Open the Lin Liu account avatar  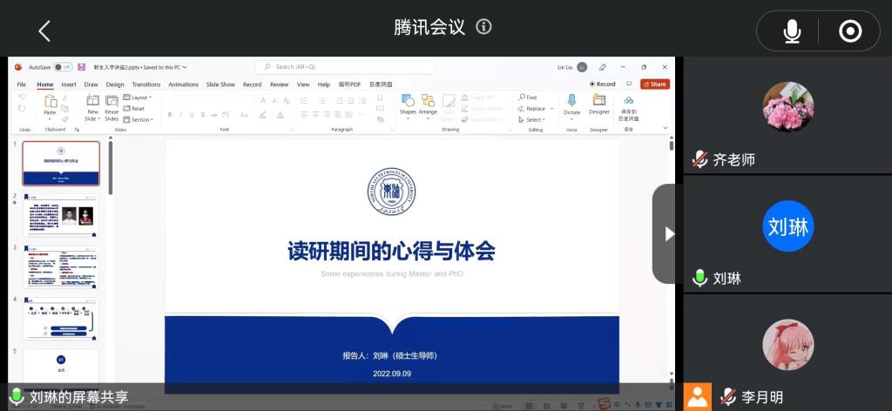click(581, 67)
